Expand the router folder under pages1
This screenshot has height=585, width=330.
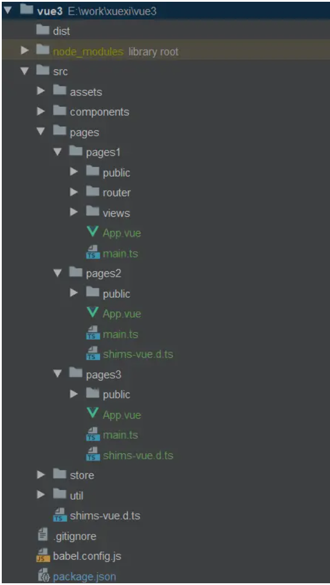[x=74, y=192]
